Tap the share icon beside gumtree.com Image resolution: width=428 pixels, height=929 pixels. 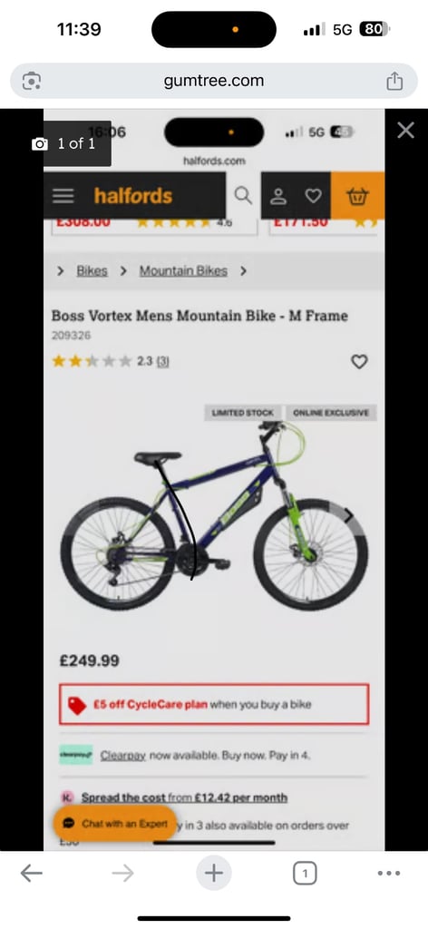(x=394, y=81)
